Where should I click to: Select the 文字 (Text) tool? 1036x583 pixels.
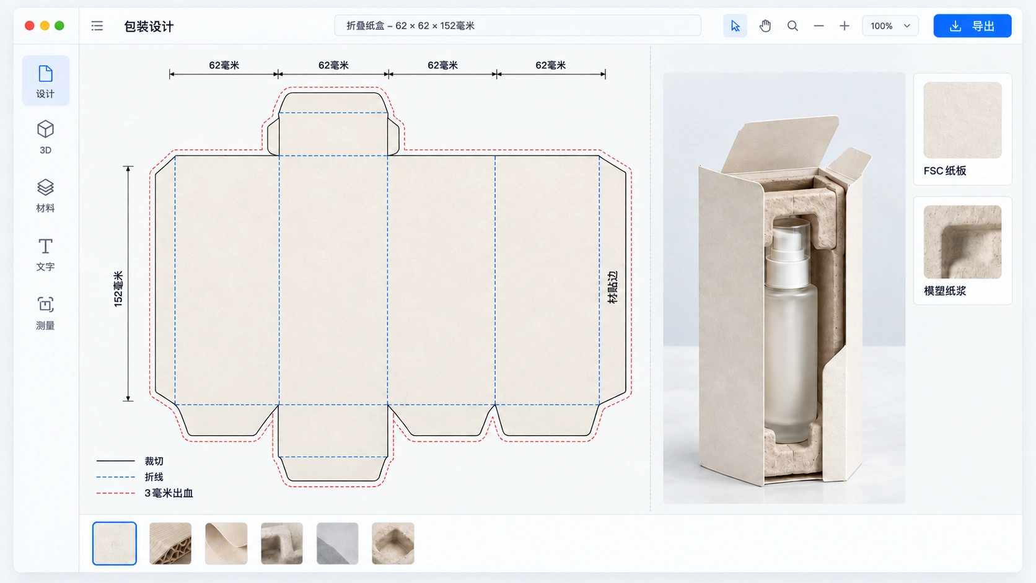click(x=46, y=254)
